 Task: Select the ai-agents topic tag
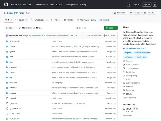(x=128, y=53)
